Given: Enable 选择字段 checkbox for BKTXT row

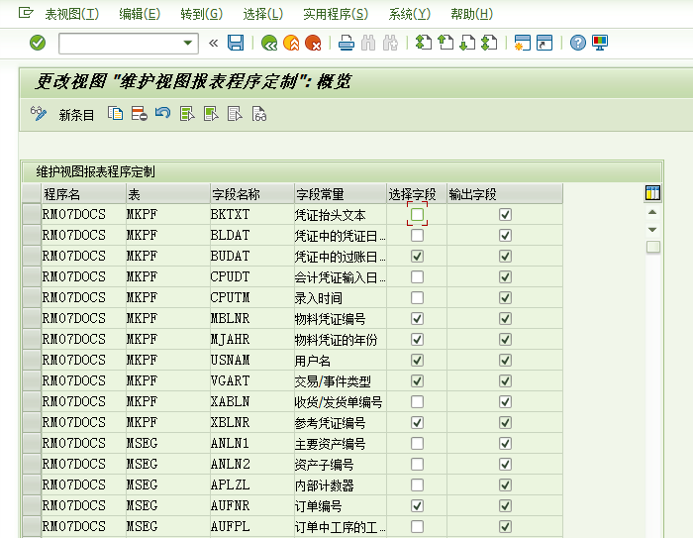Looking at the screenshot, I should pyautogui.click(x=417, y=214).
